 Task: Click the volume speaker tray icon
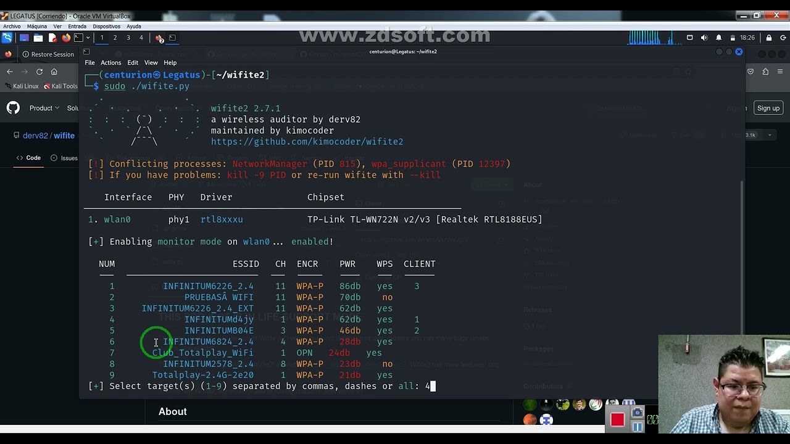[704, 38]
